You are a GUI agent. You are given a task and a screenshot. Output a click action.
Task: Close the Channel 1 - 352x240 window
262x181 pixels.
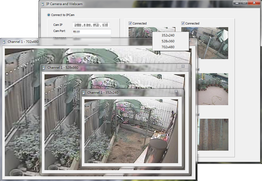[176, 91]
